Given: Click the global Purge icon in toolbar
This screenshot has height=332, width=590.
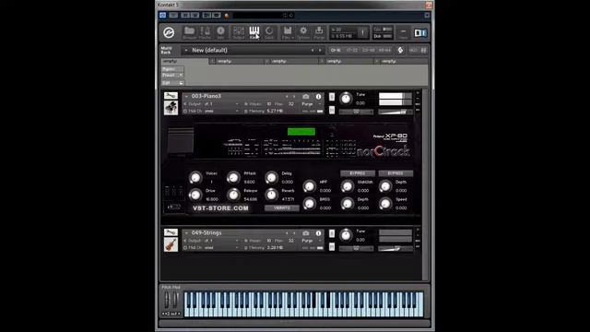Looking at the screenshot, I should (319, 32).
